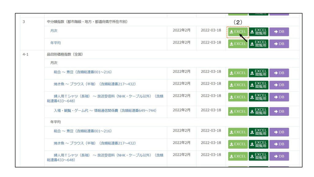Screen dimensions: 314x177
Task: Download EXCEL for monthly 婦人用Tシャツ row
Action: [x=238, y=97]
